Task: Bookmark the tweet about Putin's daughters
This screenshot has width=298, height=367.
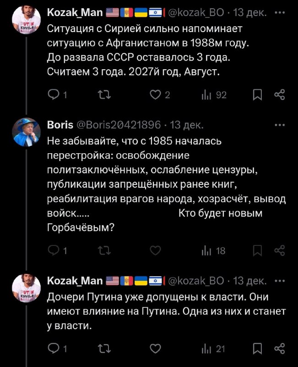Action: [257, 349]
